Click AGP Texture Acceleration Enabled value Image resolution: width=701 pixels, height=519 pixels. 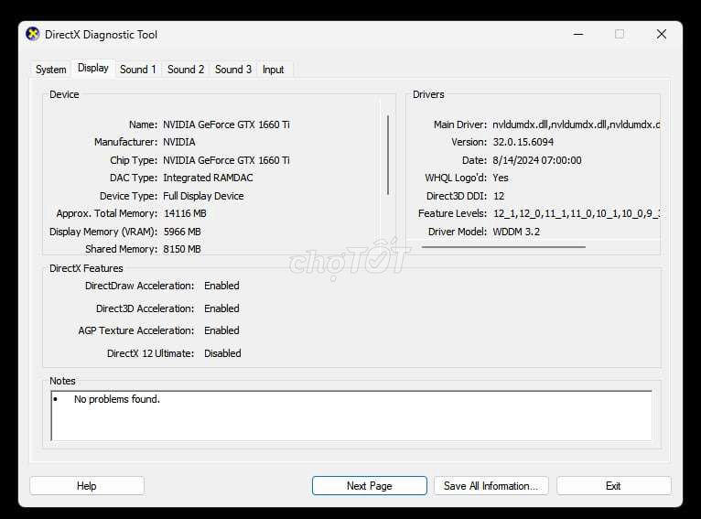[x=221, y=330]
